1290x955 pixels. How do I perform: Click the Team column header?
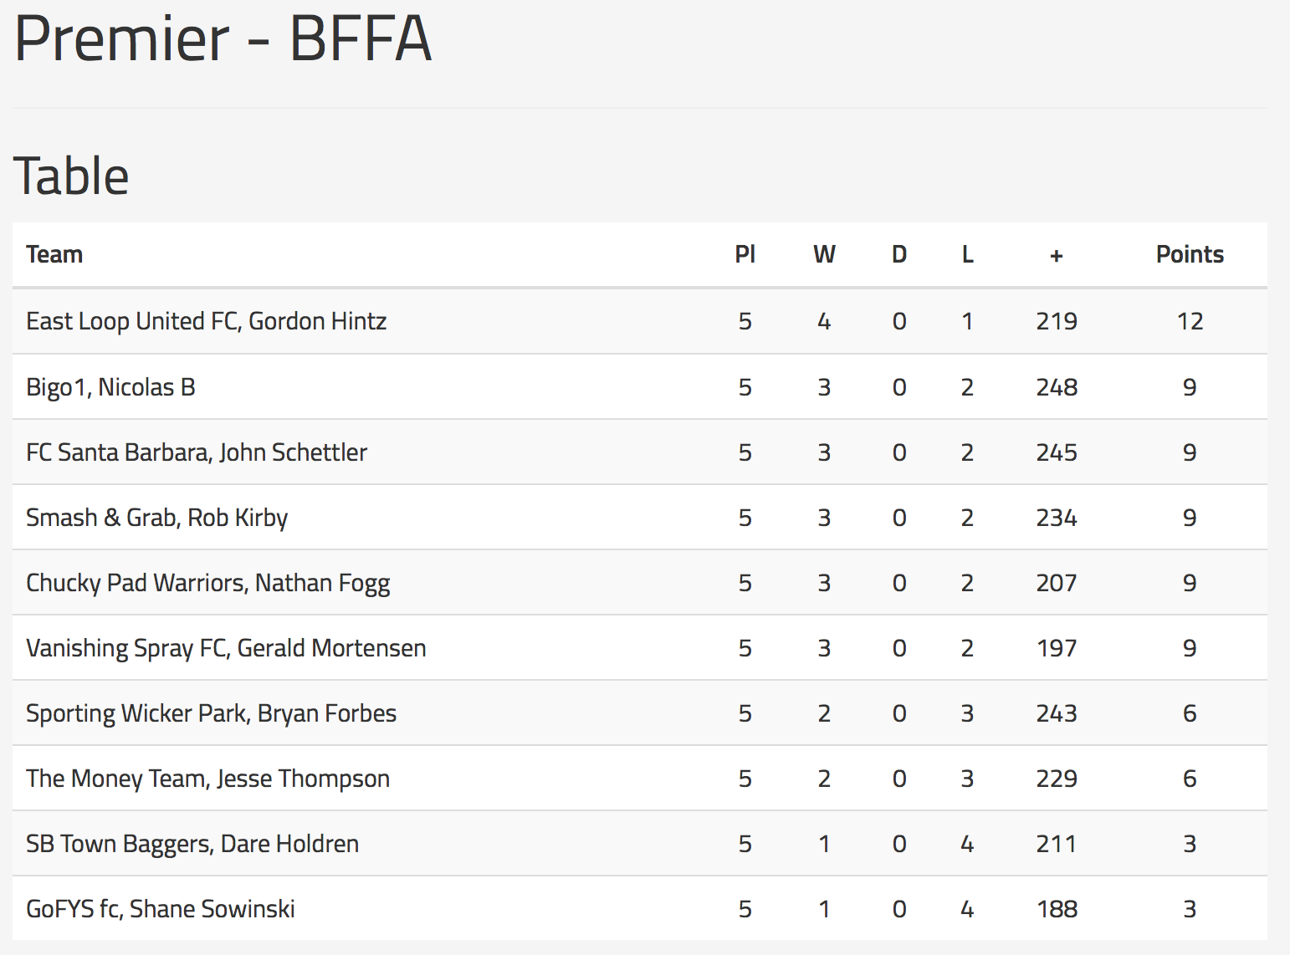click(54, 254)
